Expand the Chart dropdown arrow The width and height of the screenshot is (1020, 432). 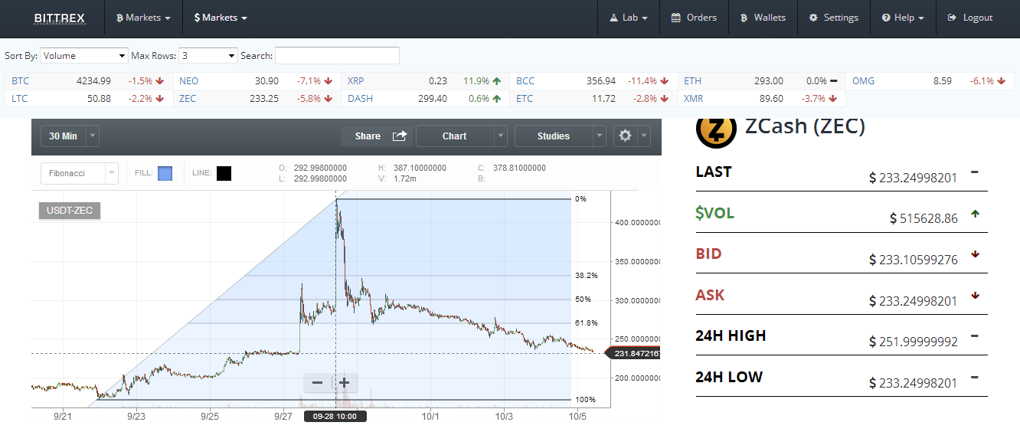click(500, 136)
